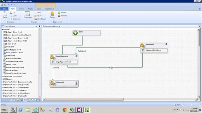The height and width of the screenshot is (113, 202).
Task: Toggle the Legal Approval activity expand box
Action: click(76, 56)
